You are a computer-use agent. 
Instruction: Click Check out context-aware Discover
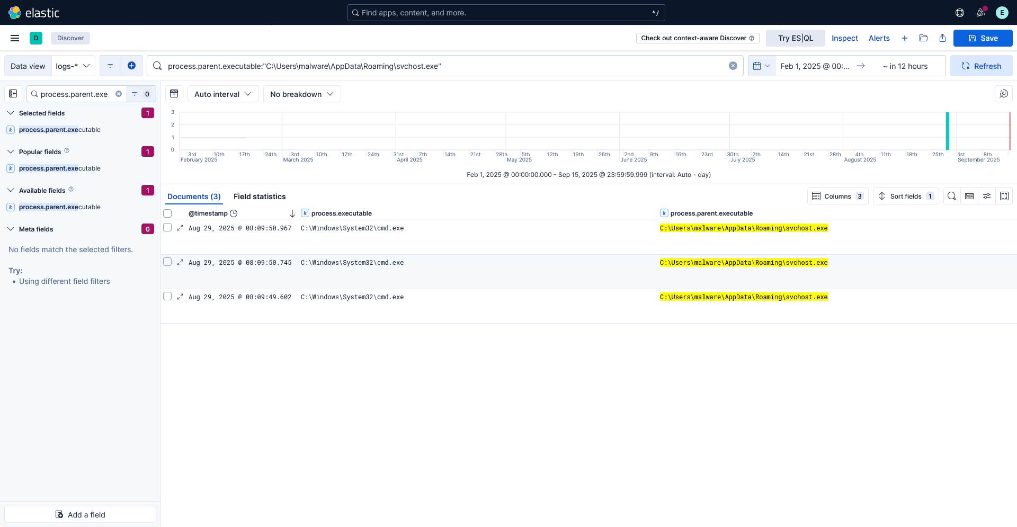click(x=698, y=38)
